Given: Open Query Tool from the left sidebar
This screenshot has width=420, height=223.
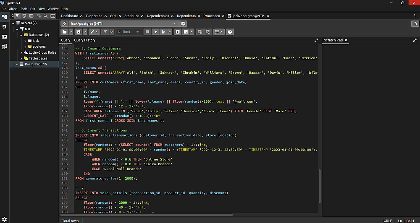Looking at the screenshot, I should coord(5,27).
